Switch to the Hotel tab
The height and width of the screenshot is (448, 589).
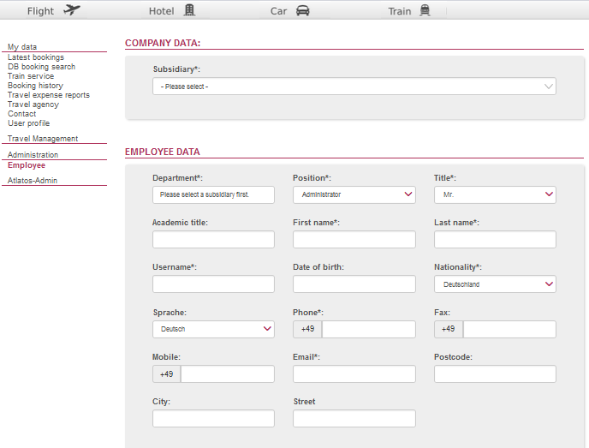coord(162,11)
